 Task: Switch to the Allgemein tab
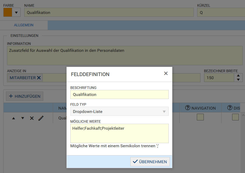click(24, 25)
